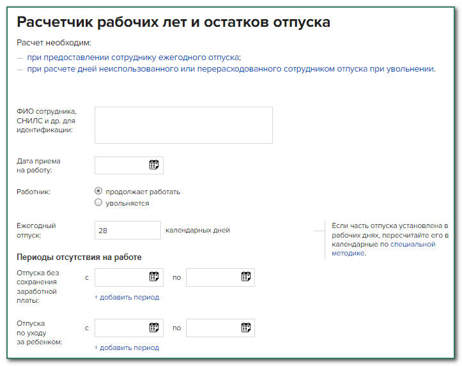Focus childcare leave 'по' end date field
Image resolution: width=462 pixels, height=366 pixels.
pos(213,328)
